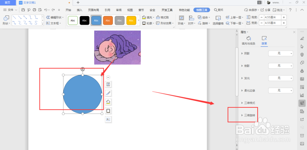Screen dimensions: 307x150
Task: Open the 柔化边缘 soft edges dropdown
Action: [x=281, y=90]
